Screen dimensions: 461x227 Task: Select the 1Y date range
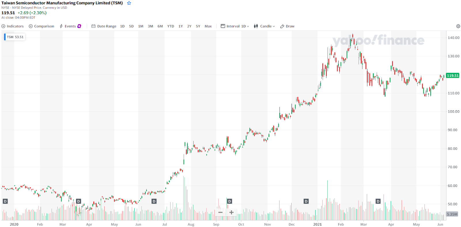181,26
